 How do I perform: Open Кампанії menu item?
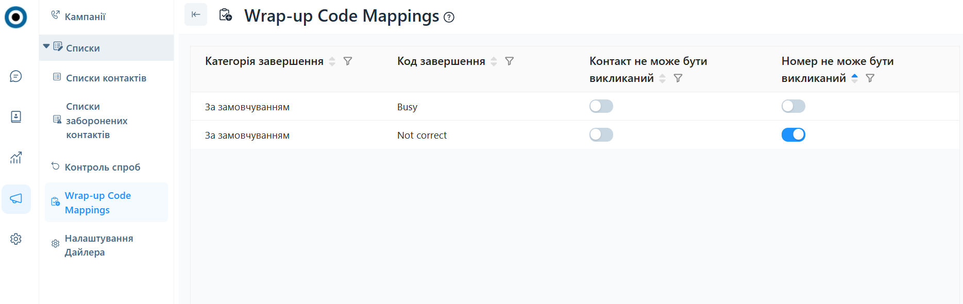tap(85, 16)
